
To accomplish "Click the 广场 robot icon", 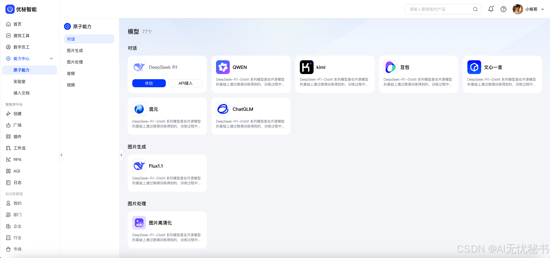I will coord(8,125).
